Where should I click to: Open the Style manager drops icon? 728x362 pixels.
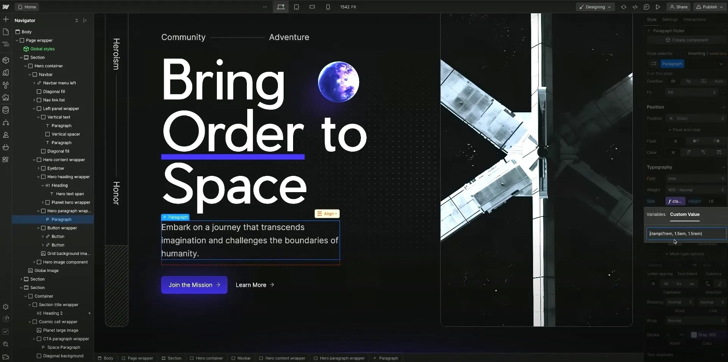[6, 85]
